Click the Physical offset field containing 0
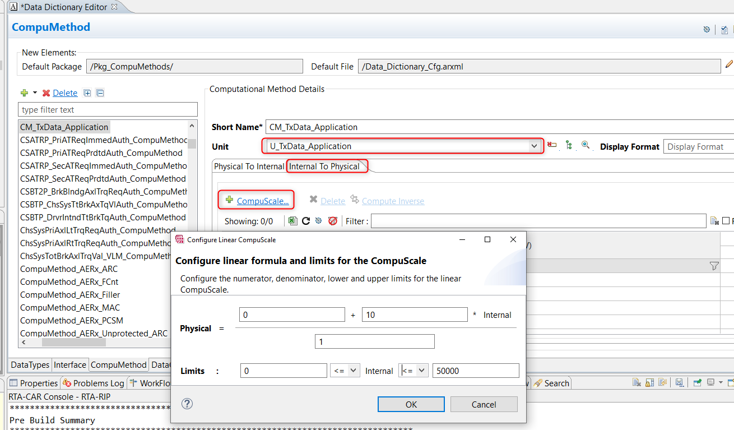The height and width of the screenshot is (430, 734). [x=292, y=315]
